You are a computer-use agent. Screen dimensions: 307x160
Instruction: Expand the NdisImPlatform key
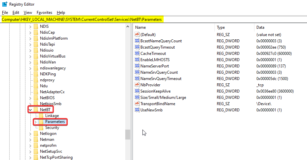tap(30, 39)
